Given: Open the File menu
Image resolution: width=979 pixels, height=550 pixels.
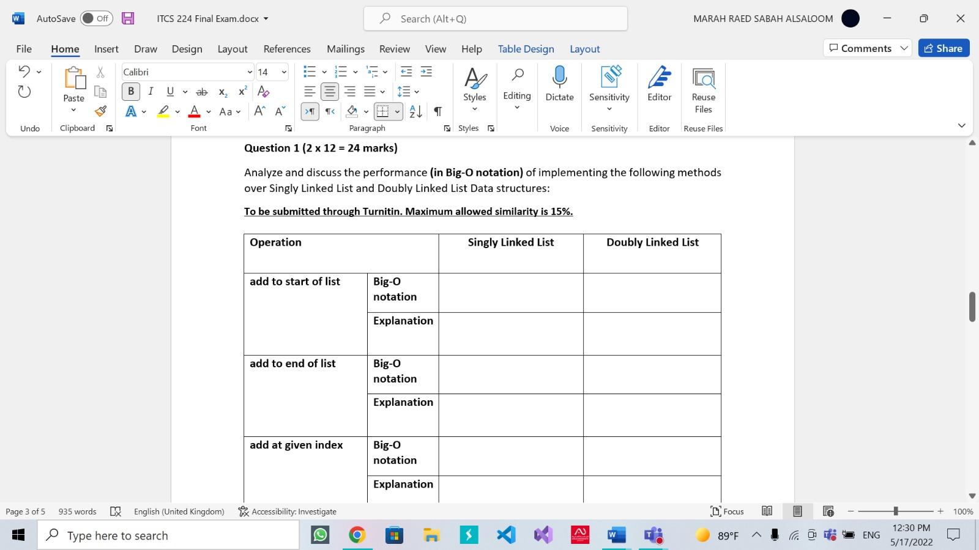Looking at the screenshot, I should pos(24,49).
